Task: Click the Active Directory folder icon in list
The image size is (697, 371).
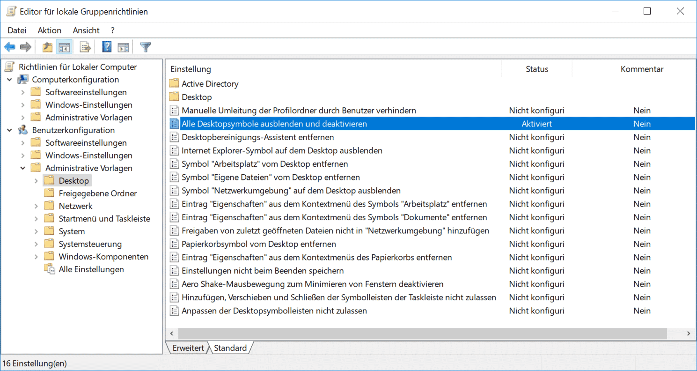Action: (x=174, y=84)
